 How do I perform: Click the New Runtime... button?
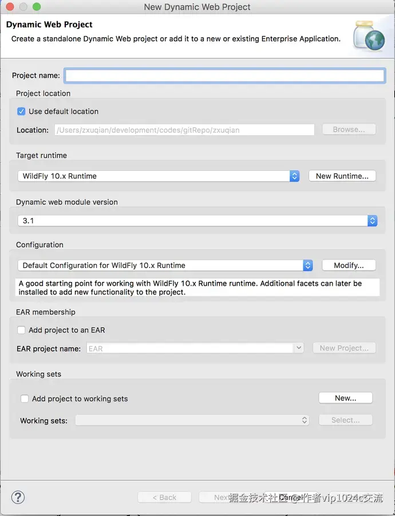342,176
